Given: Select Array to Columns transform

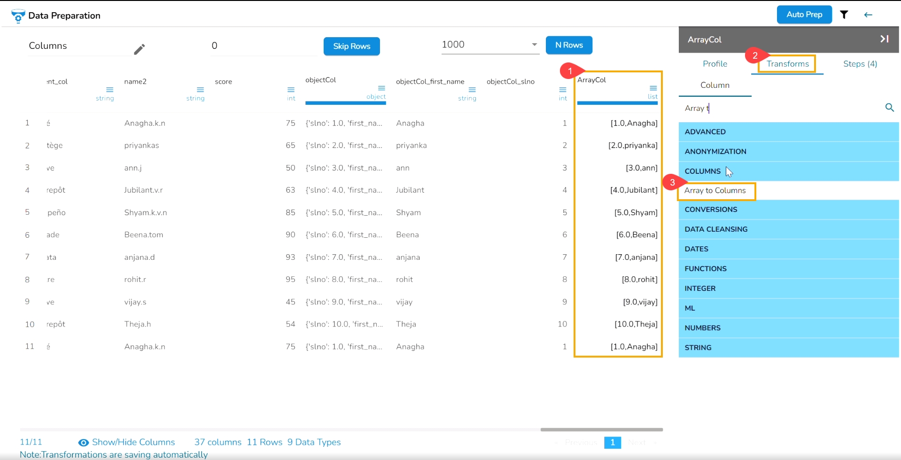Looking at the screenshot, I should point(715,190).
